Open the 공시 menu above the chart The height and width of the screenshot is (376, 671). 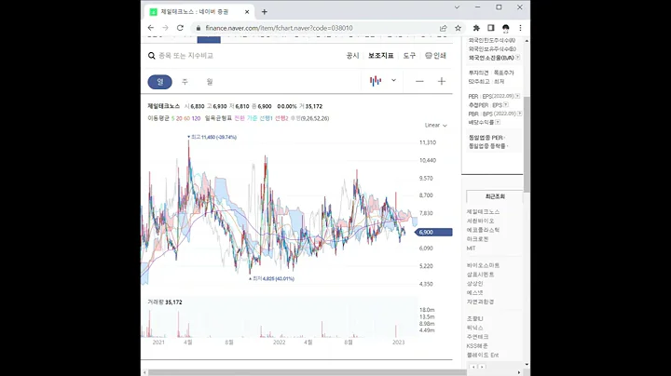point(352,56)
